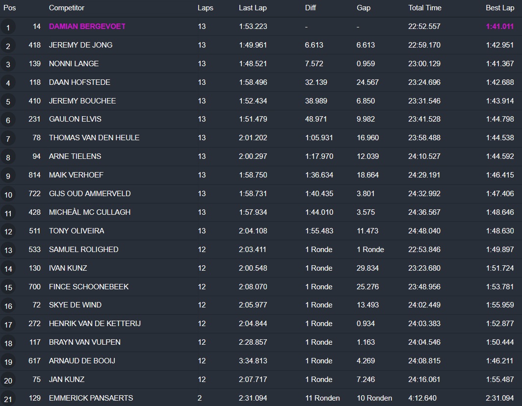
Task: Click the position 13 circle badge
Action: click(x=8, y=251)
